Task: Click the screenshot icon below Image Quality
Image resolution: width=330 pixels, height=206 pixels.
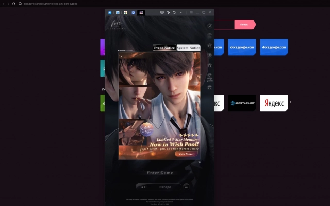Action: [x=210, y=87]
